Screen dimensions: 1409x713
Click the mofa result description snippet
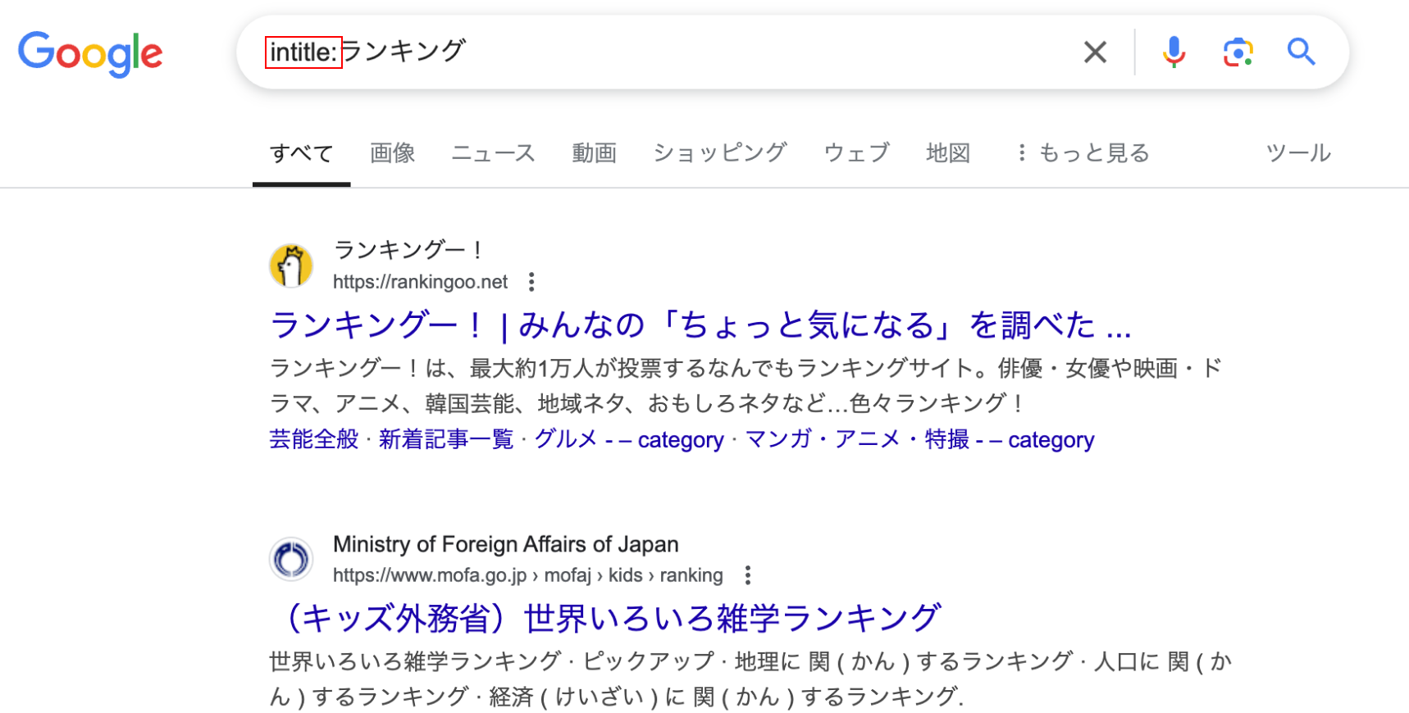tap(750, 679)
